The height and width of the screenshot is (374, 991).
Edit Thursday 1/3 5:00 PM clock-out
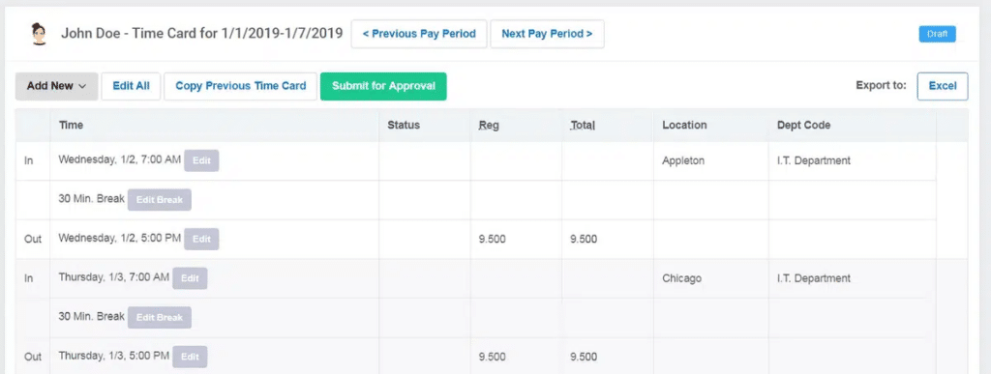(190, 357)
